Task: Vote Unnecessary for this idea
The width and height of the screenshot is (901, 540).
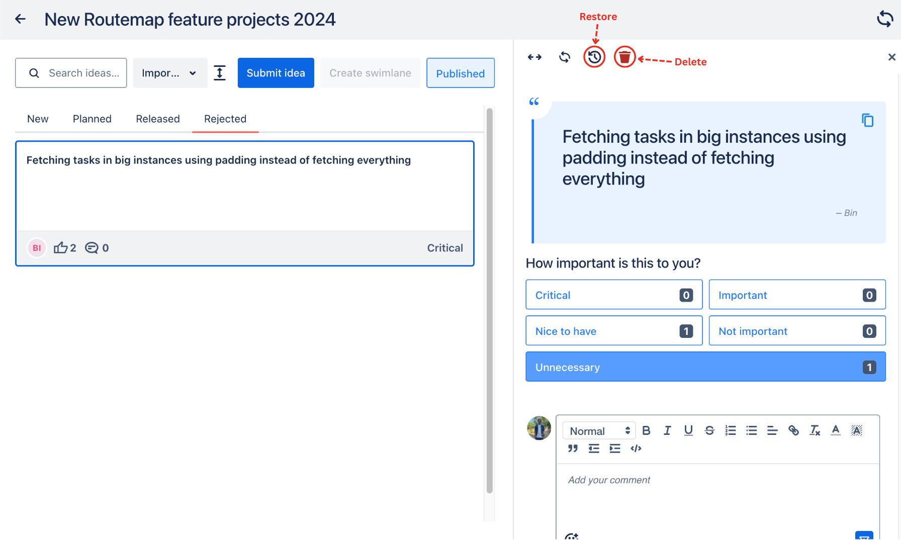Action: (705, 367)
